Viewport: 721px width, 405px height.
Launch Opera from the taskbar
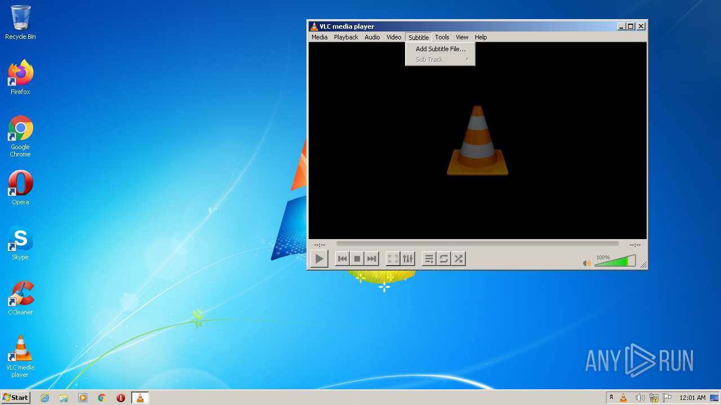coord(121,398)
